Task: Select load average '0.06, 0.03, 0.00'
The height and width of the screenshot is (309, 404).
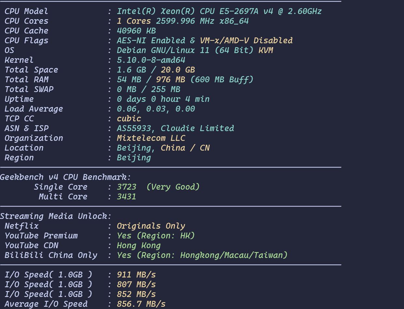Action: pos(156,109)
